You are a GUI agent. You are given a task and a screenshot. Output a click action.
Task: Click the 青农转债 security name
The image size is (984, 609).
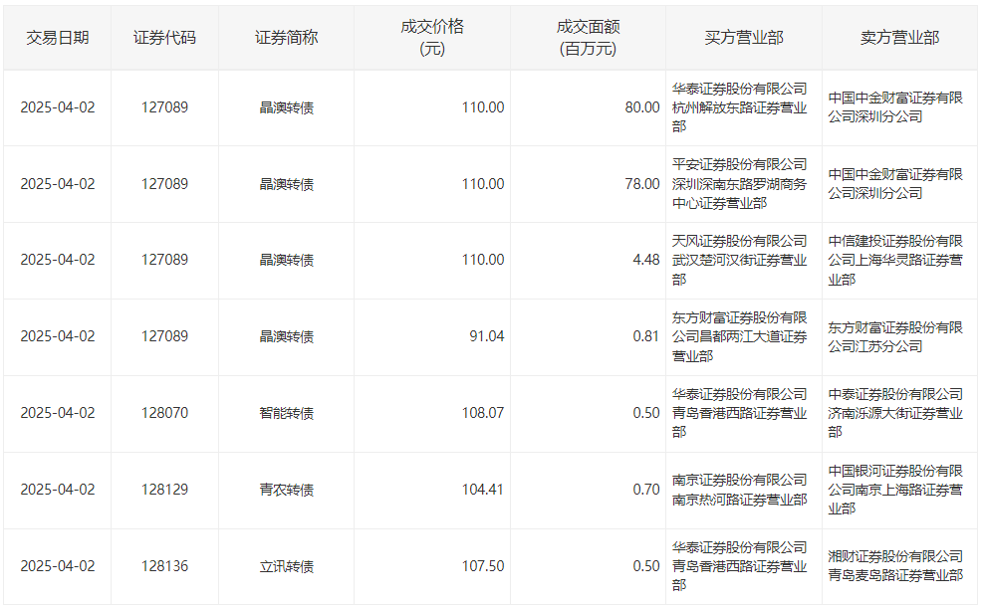coord(286,490)
